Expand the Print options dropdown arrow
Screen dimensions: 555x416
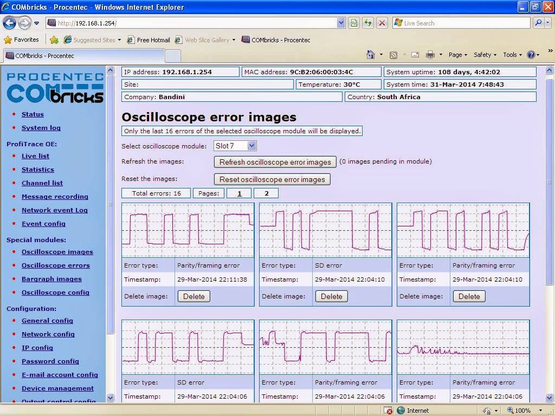(x=441, y=55)
